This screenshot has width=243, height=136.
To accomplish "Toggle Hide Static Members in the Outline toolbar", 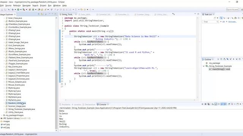I will coord(230,59).
